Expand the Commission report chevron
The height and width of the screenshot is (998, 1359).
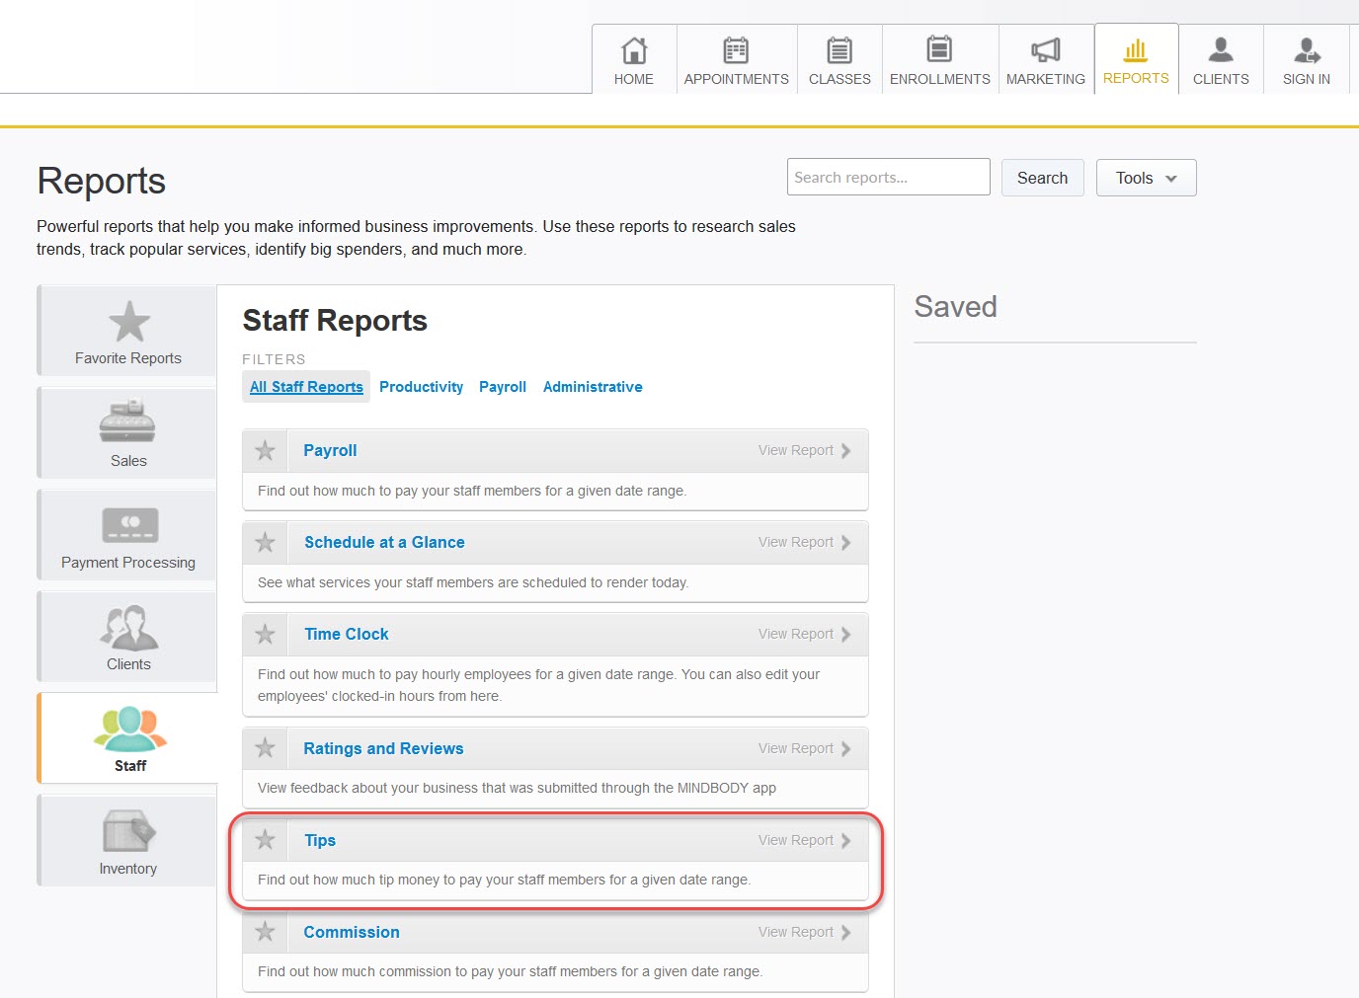click(x=845, y=931)
